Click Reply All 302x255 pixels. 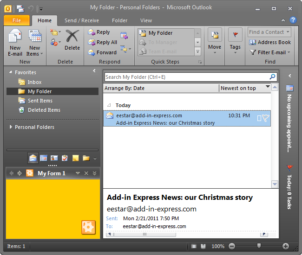click(103, 42)
